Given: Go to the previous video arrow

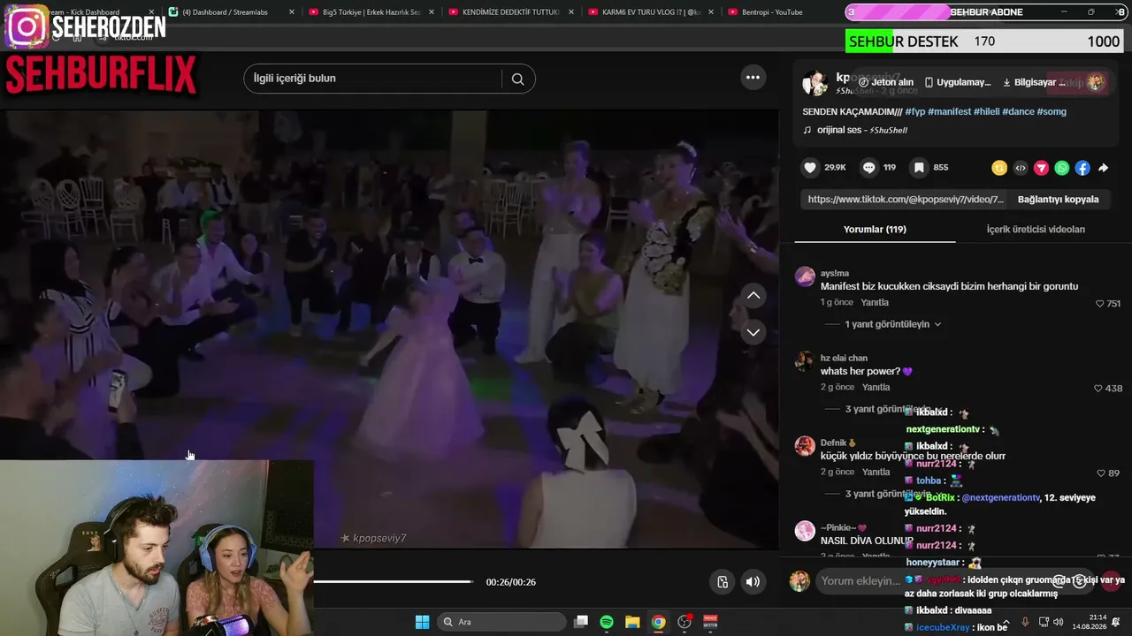Looking at the screenshot, I should [x=753, y=295].
